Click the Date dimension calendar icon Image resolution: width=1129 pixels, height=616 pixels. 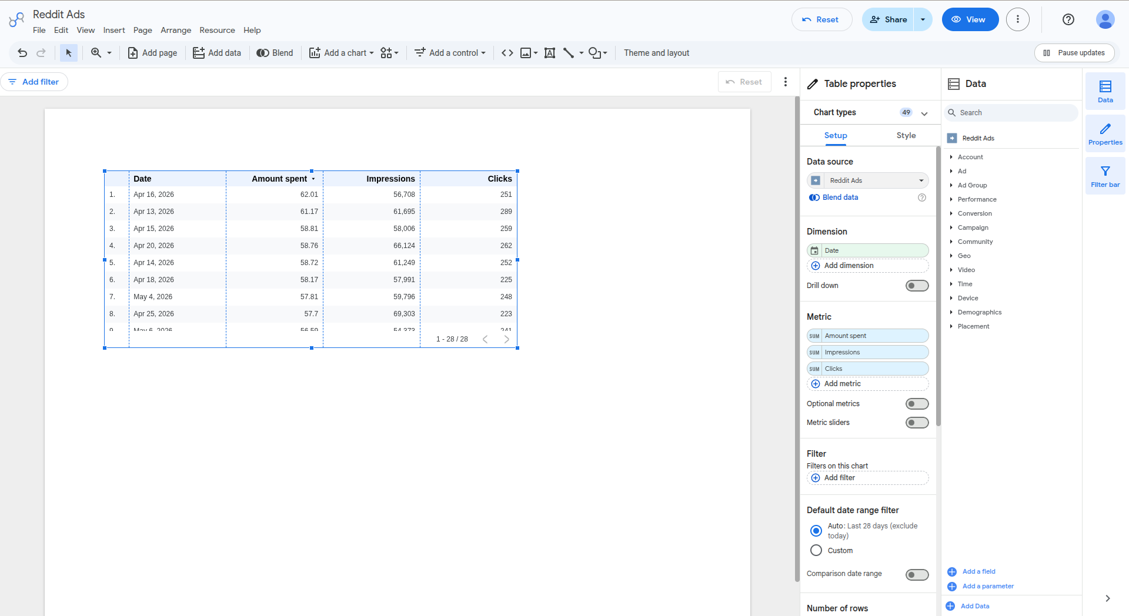coord(814,251)
